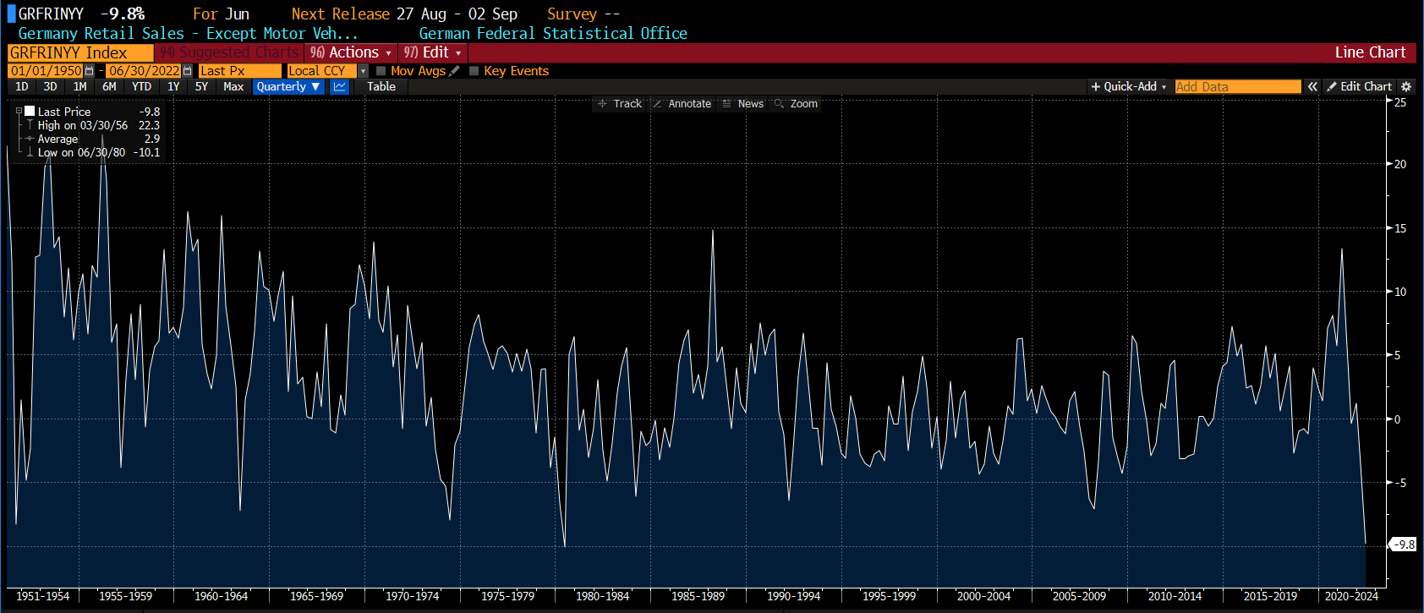Expand the Quarterly periodicity dropdown
The width and height of the screenshot is (1424, 613).
(x=288, y=87)
